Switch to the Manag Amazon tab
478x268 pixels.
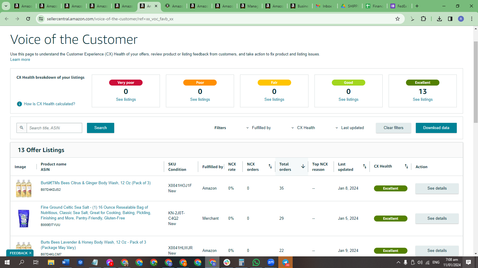coord(250,6)
